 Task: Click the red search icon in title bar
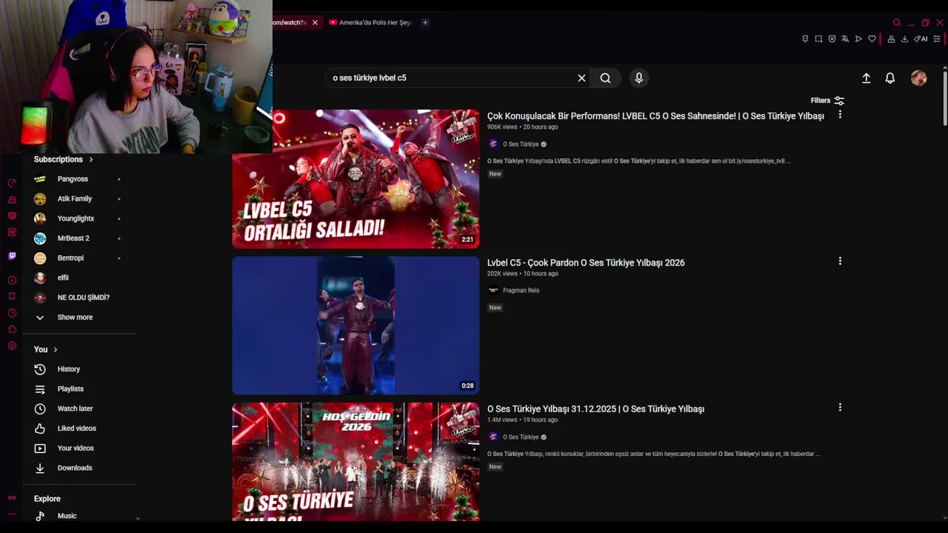897,22
